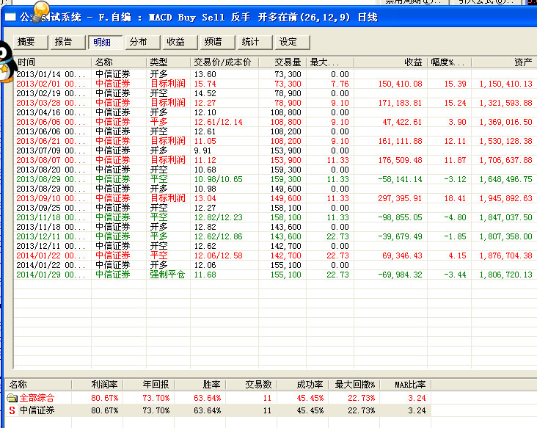Sort summary by 最大回撤% column header
The height and width of the screenshot is (428, 537).
tap(354, 385)
